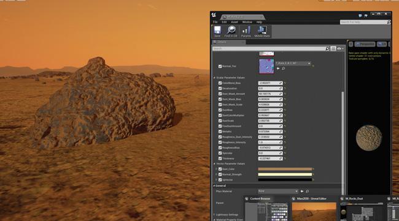Image resolution: width=399 pixels, height=221 pixels.
Task: Reset Specular value to default
Action: [285, 153]
